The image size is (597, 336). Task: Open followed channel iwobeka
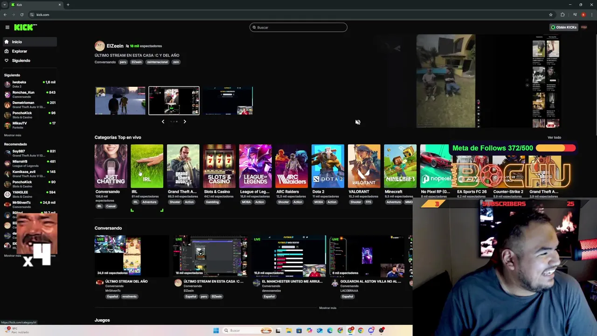tap(29, 84)
